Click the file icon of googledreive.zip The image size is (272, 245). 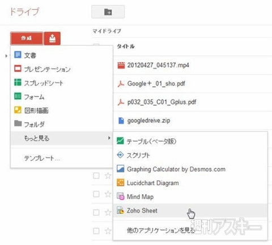tap(121, 121)
